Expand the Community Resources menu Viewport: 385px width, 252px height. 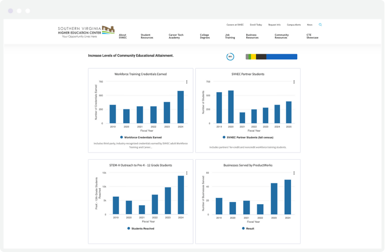(x=281, y=36)
